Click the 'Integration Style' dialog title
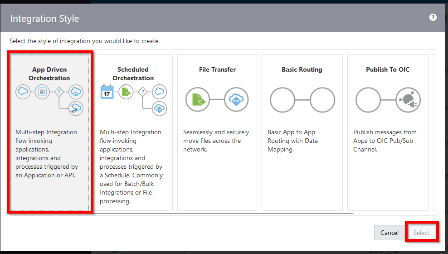This screenshot has height=254, width=448. click(x=44, y=18)
